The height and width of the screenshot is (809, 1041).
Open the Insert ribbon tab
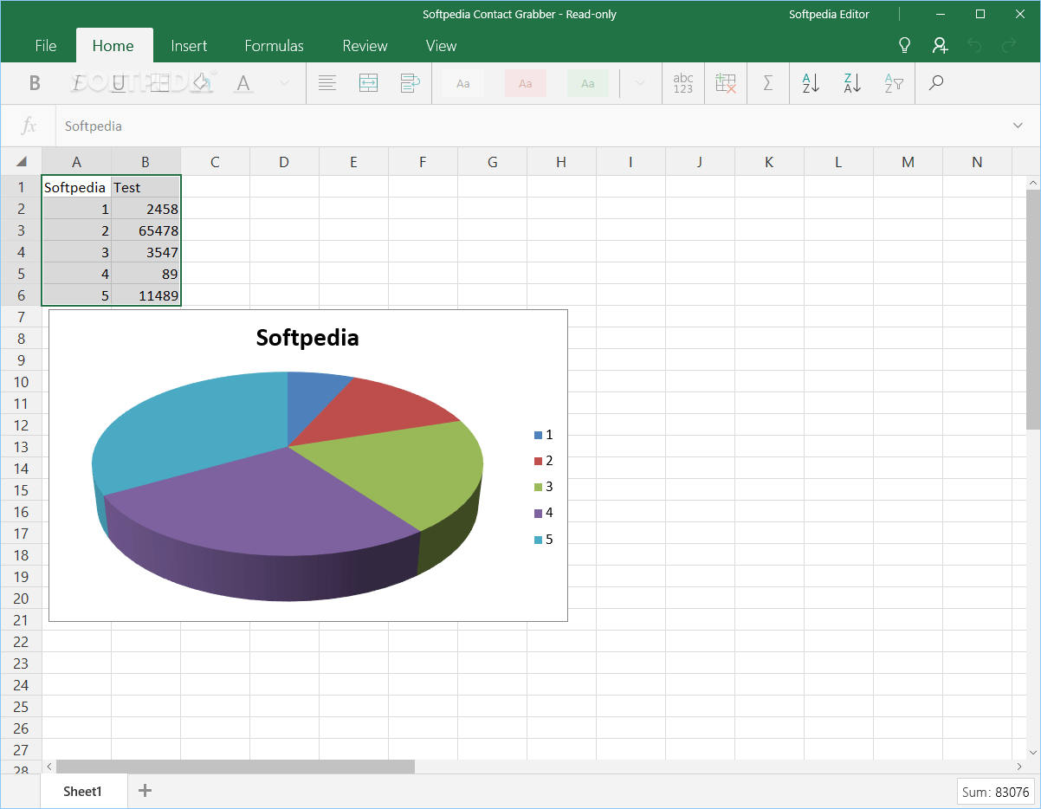[189, 45]
